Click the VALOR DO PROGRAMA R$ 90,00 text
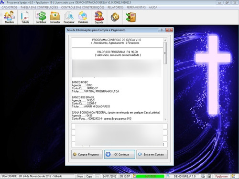This screenshot has height=179, width=239. (117, 52)
